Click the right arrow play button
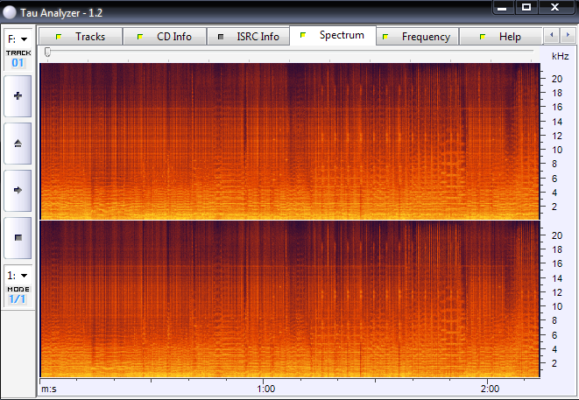 coord(18,191)
